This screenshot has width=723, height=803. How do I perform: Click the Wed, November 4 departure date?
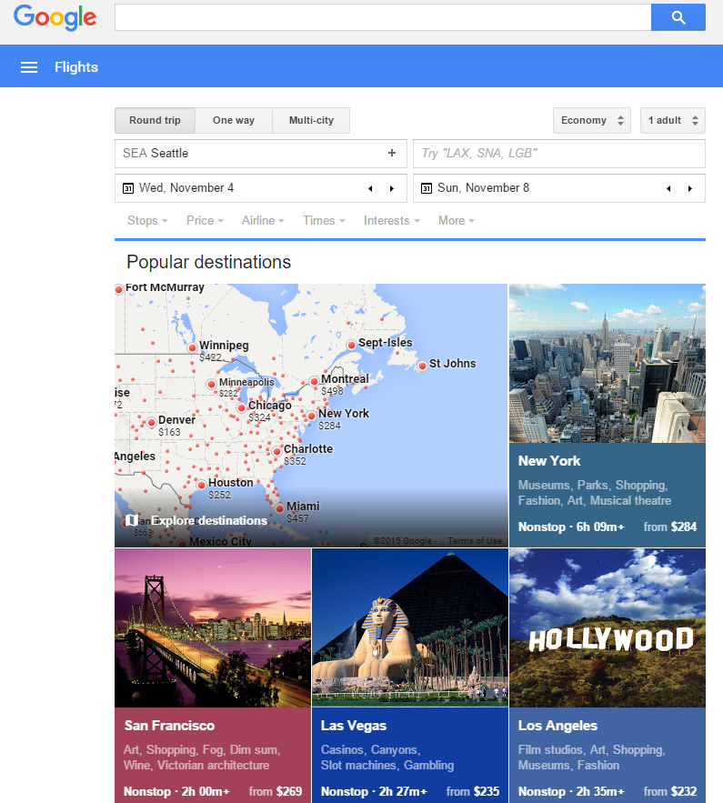click(186, 188)
